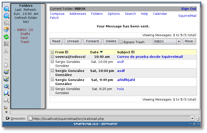Open the 'Correo de prueba desde Squirrelmail' message
Image resolution: width=207 pixels, height=133 pixels.
pos(150,57)
